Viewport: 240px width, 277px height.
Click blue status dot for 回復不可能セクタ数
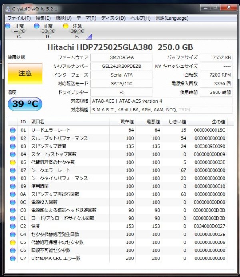point(13,251)
